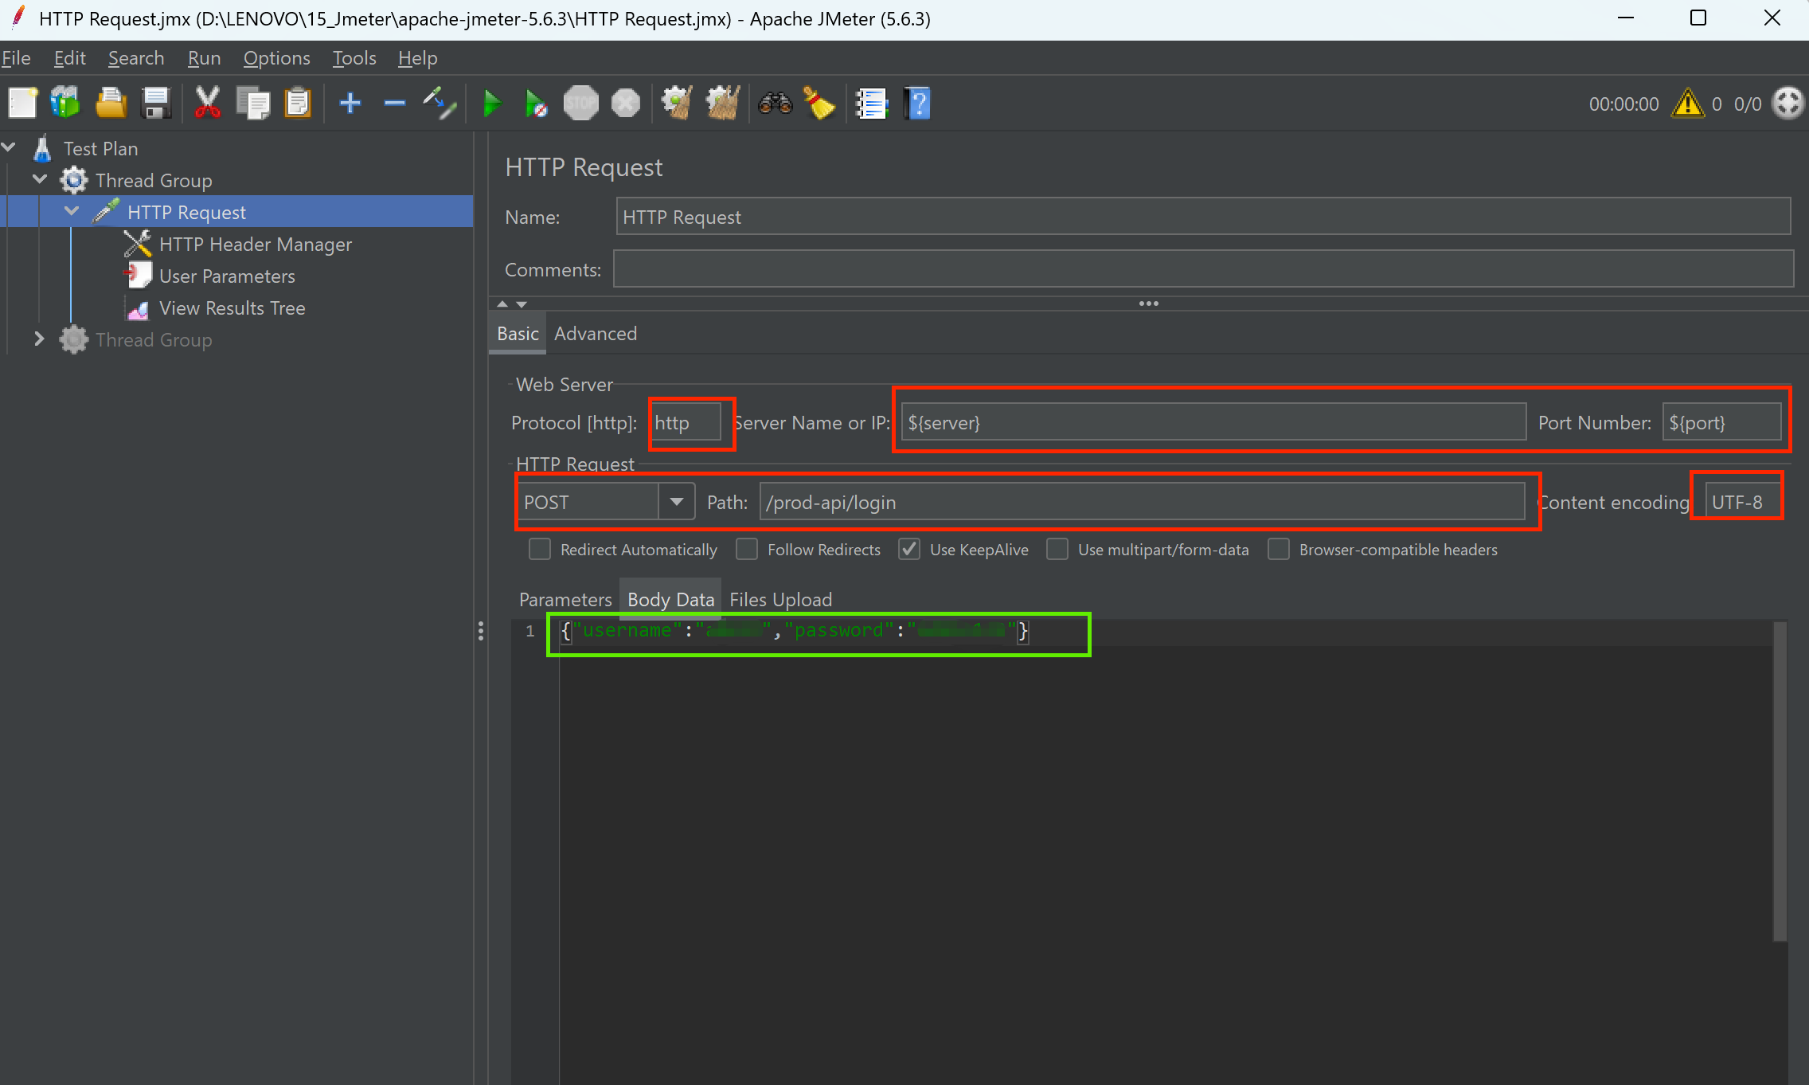The image size is (1809, 1085).
Task: Click the expand-down arrow under Comments
Action: (x=522, y=304)
